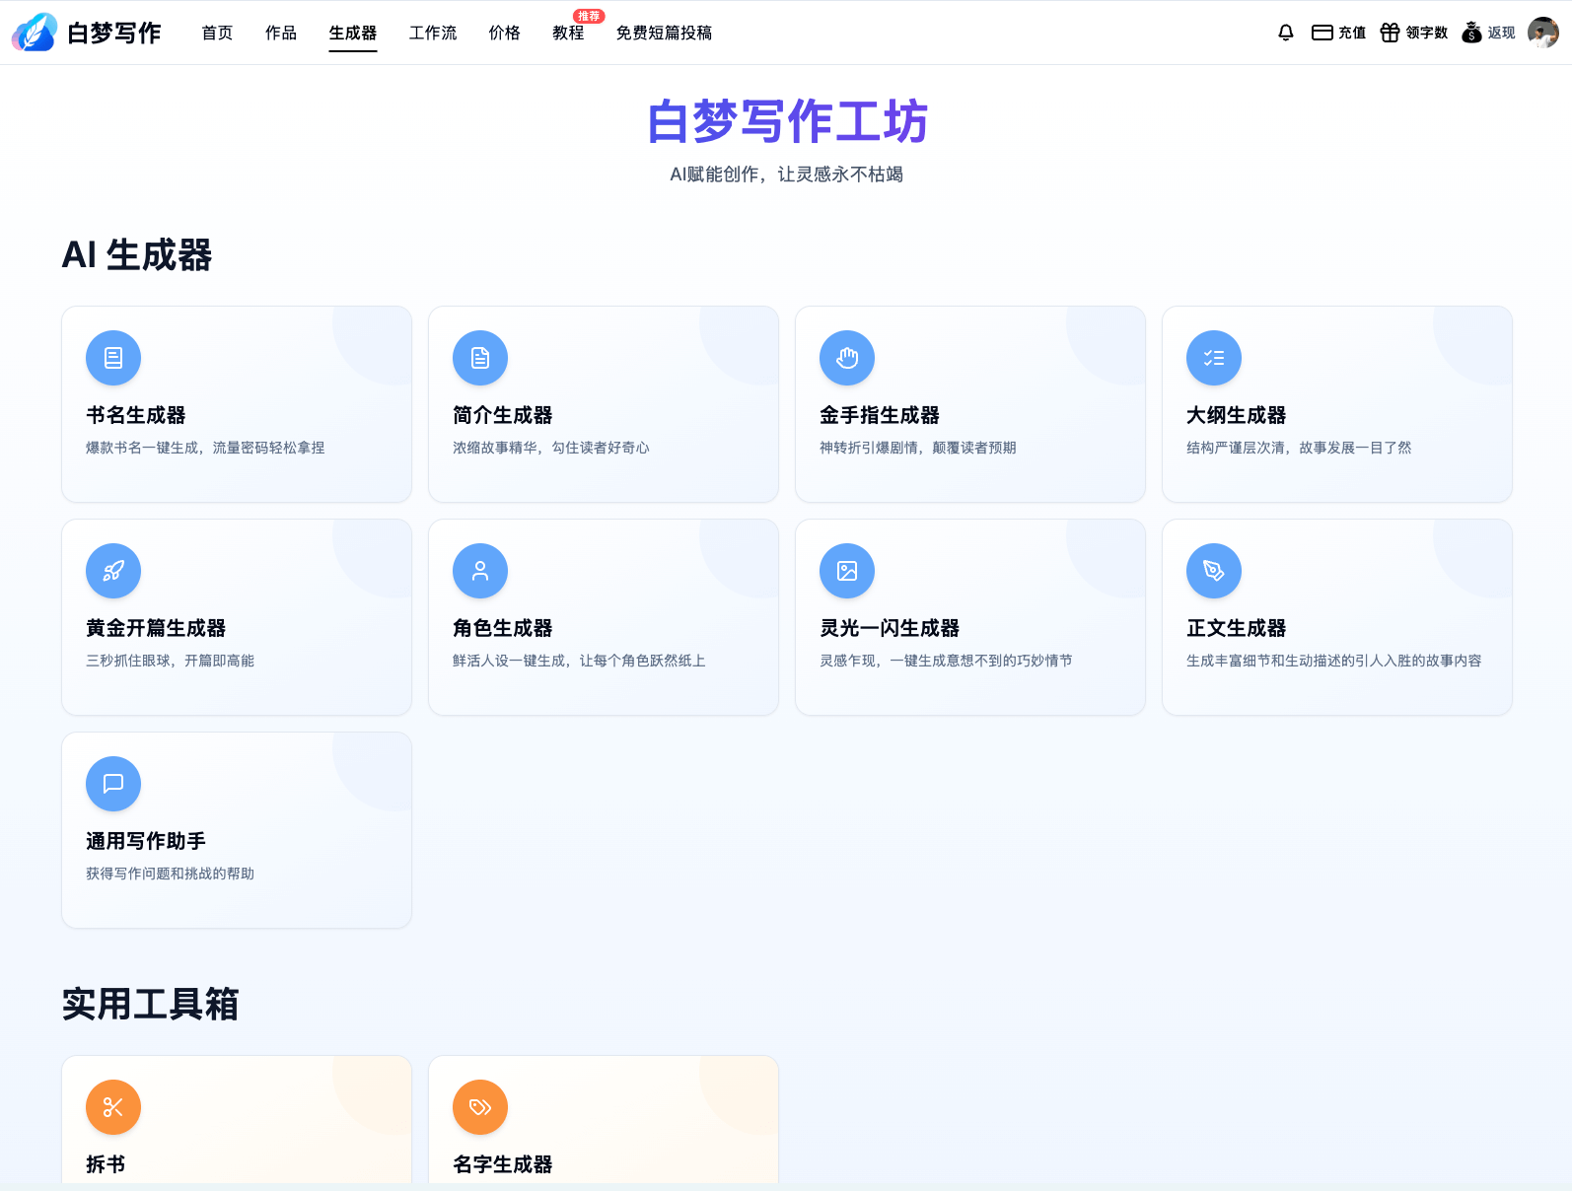Open the 书名生成器 card title
1572x1191 pixels.
click(136, 415)
